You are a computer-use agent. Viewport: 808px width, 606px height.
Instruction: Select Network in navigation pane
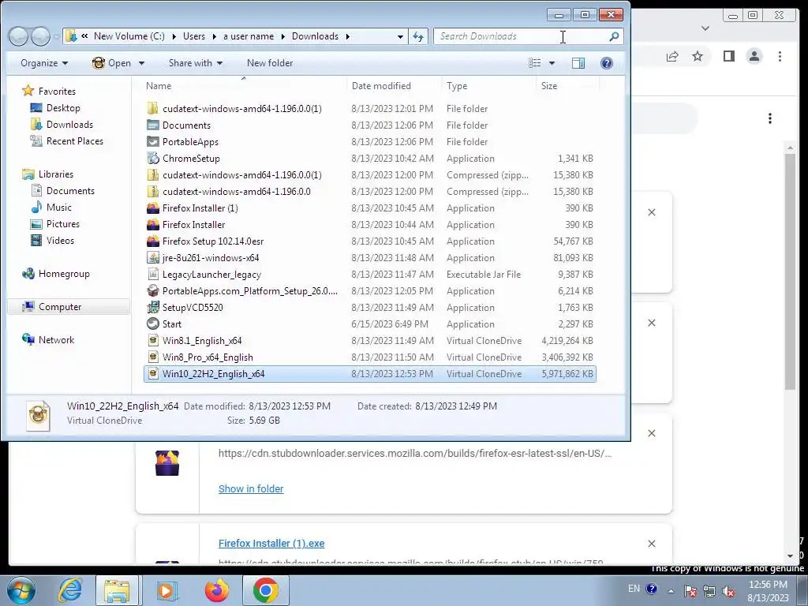pos(56,339)
